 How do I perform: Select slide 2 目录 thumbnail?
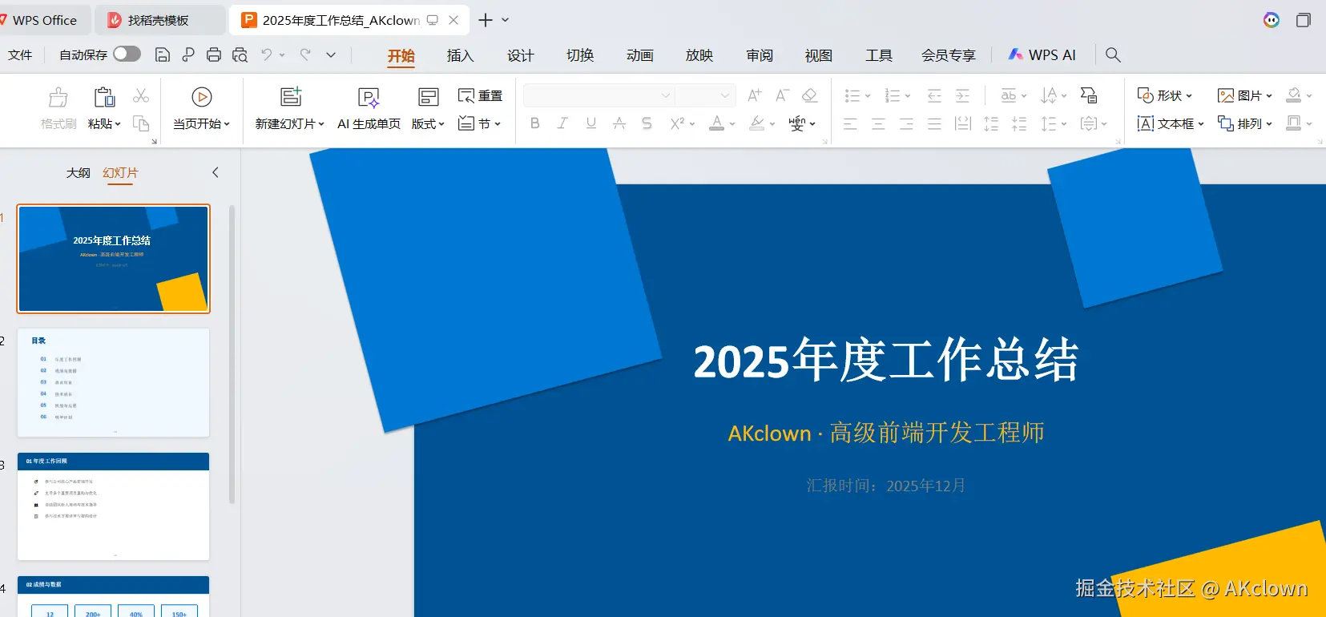[x=114, y=382]
